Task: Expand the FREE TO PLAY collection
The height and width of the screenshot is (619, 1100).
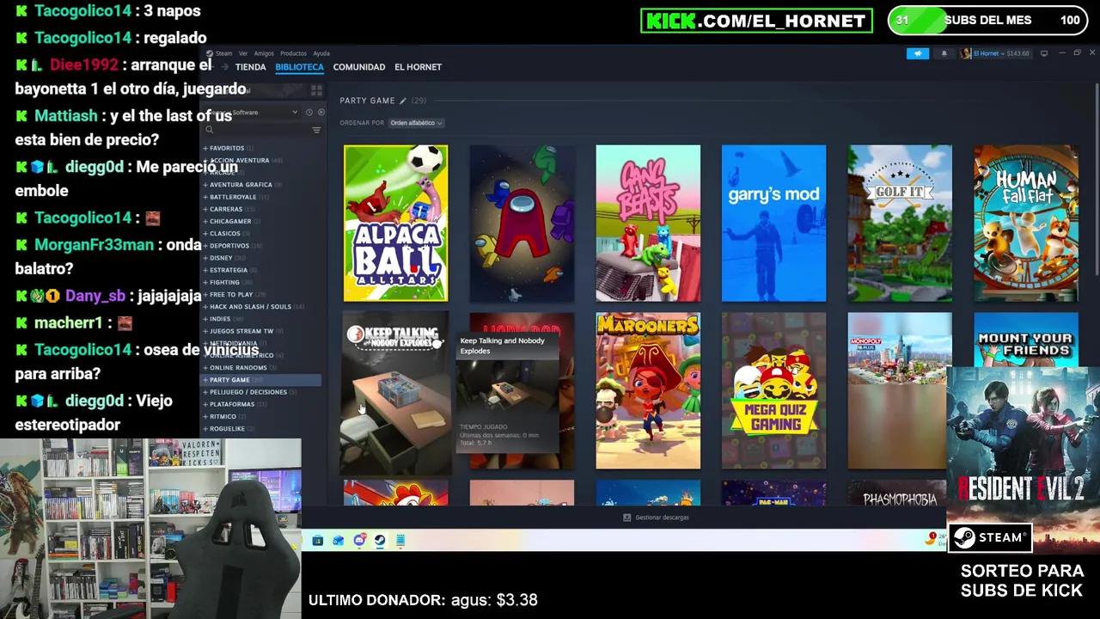Action: [x=205, y=294]
